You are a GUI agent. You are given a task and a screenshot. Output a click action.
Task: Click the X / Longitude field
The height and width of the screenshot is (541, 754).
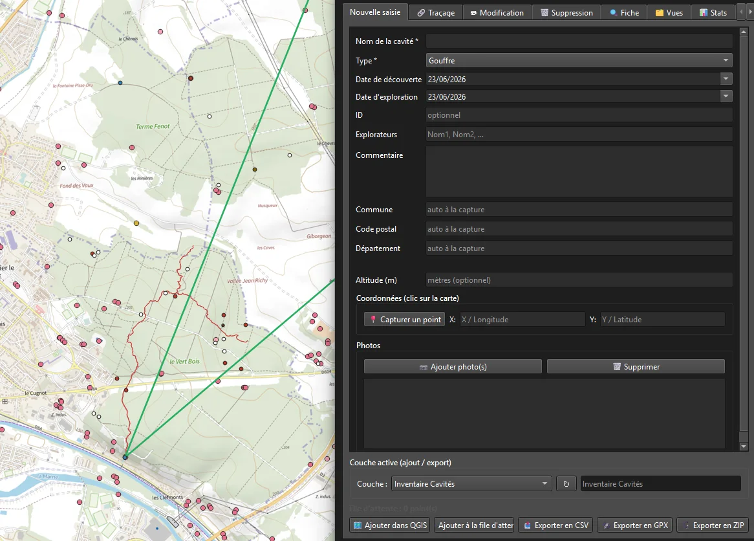[x=522, y=319]
